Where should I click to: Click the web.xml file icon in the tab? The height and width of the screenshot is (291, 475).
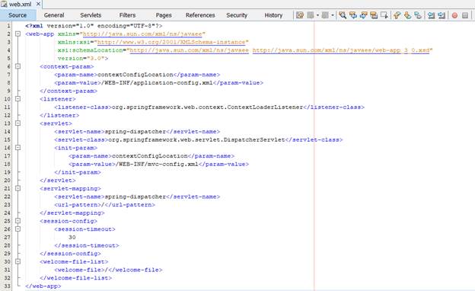4,4
